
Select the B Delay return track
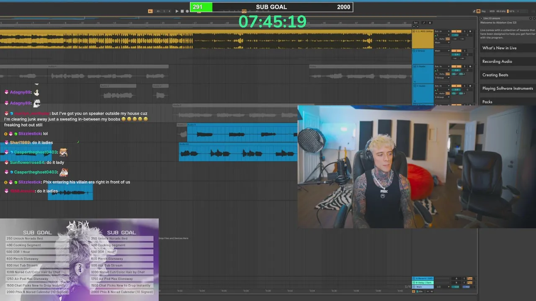pos(423,283)
